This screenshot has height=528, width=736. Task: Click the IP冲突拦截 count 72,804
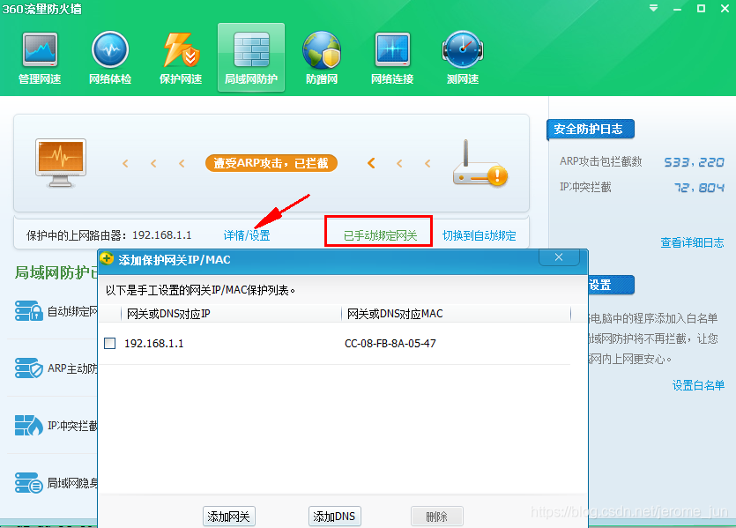point(699,188)
